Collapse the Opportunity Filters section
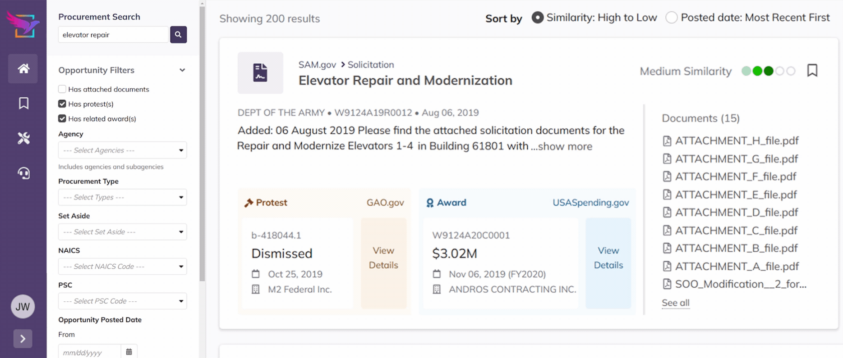Image resolution: width=843 pixels, height=358 pixels. [182, 70]
